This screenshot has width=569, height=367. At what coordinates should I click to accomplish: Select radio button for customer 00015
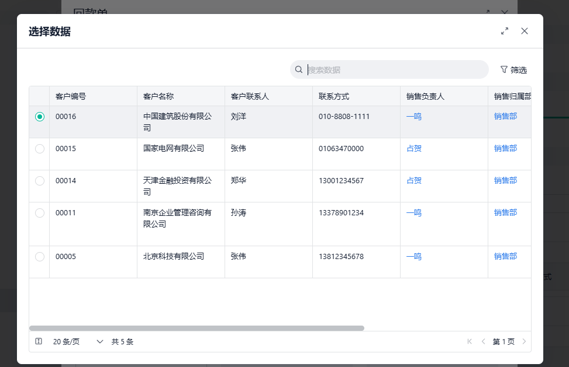pos(40,149)
